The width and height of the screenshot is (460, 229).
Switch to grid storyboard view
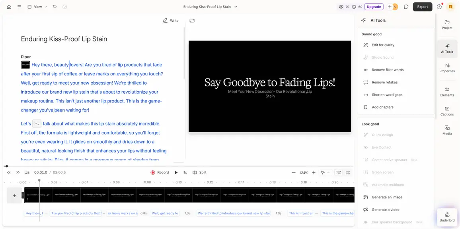(x=348, y=173)
